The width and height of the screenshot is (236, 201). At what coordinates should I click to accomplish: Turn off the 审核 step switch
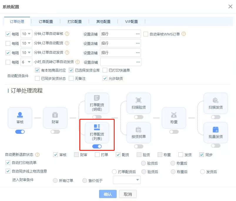20,132
